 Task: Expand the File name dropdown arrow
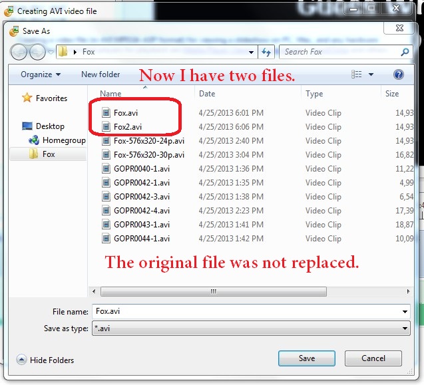tap(405, 312)
